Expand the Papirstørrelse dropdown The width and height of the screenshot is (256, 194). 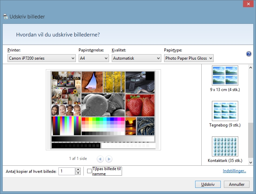[94, 58]
